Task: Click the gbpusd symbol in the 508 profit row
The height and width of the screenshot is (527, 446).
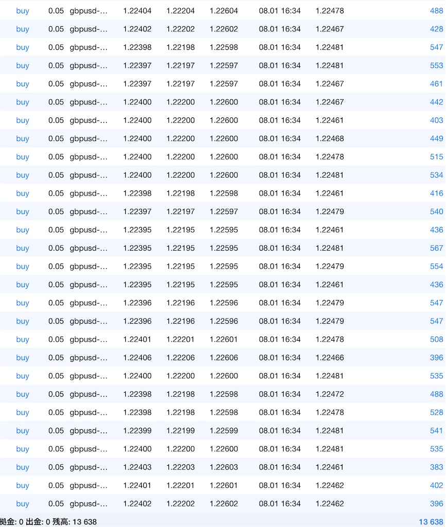Action: click(x=89, y=340)
